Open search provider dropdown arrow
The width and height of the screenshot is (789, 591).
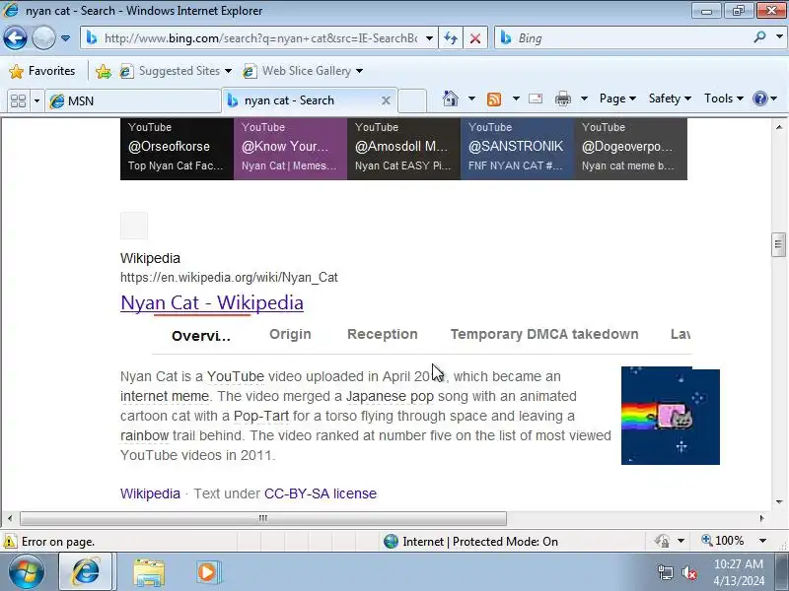[779, 37]
